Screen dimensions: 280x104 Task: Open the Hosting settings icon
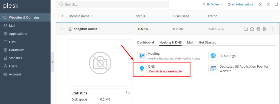tap(142, 56)
